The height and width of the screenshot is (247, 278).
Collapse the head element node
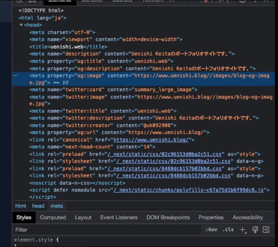click(21, 25)
